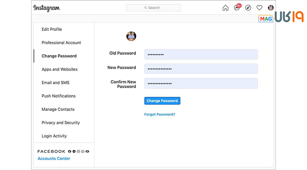Image resolution: width=307 pixels, height=170 pixels.
Task: Open the Accounts Center link
Action: point(54,159)
